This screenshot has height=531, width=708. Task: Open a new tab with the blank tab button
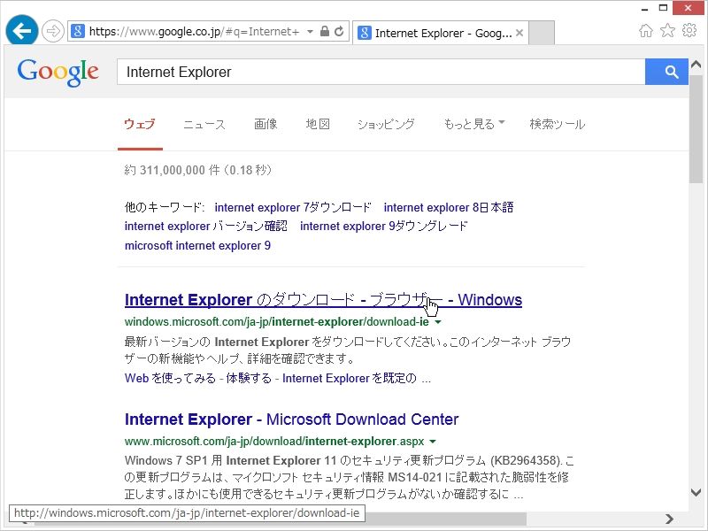coord(542,33)
